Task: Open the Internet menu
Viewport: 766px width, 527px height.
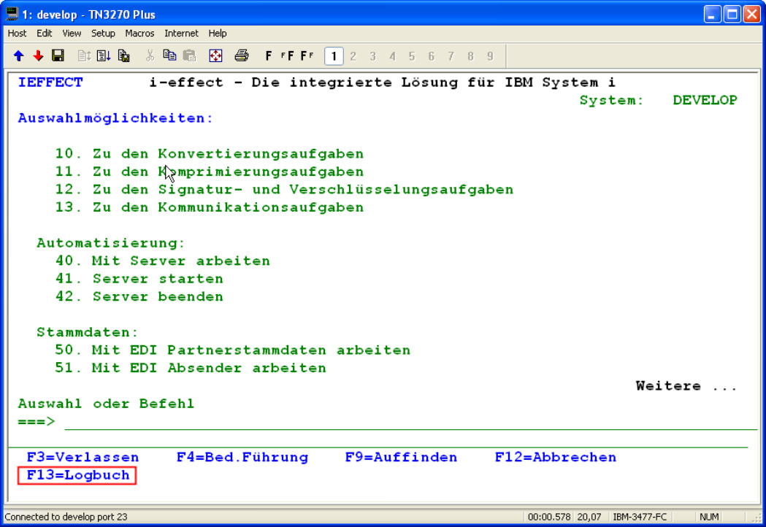Action: point(181,34)
